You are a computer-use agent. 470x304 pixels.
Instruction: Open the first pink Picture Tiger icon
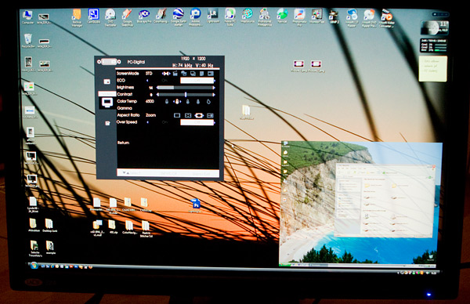(x=298, y=66)
